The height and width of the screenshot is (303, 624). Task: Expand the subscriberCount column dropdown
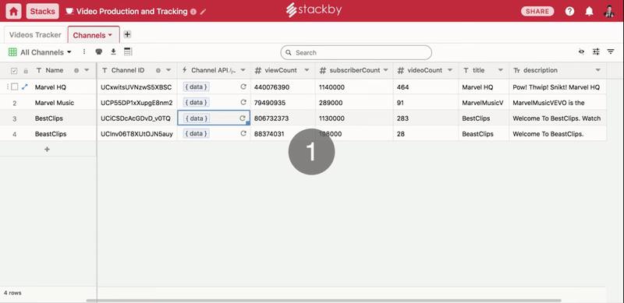(385, 70)
